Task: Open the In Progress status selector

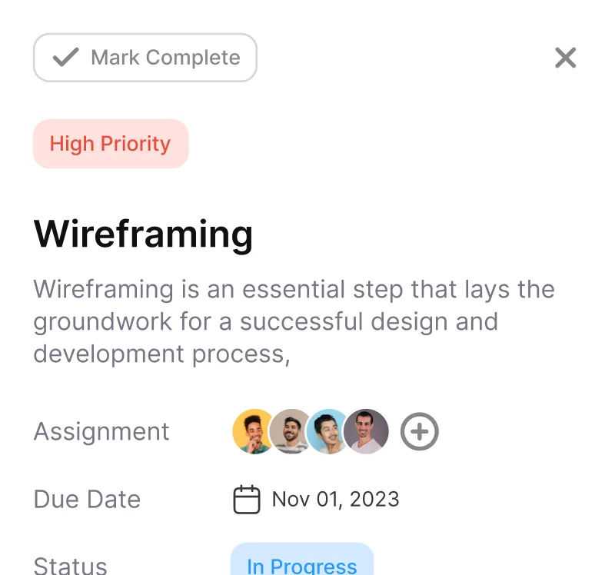Action: pyautogui.click(x=301, y=565)
